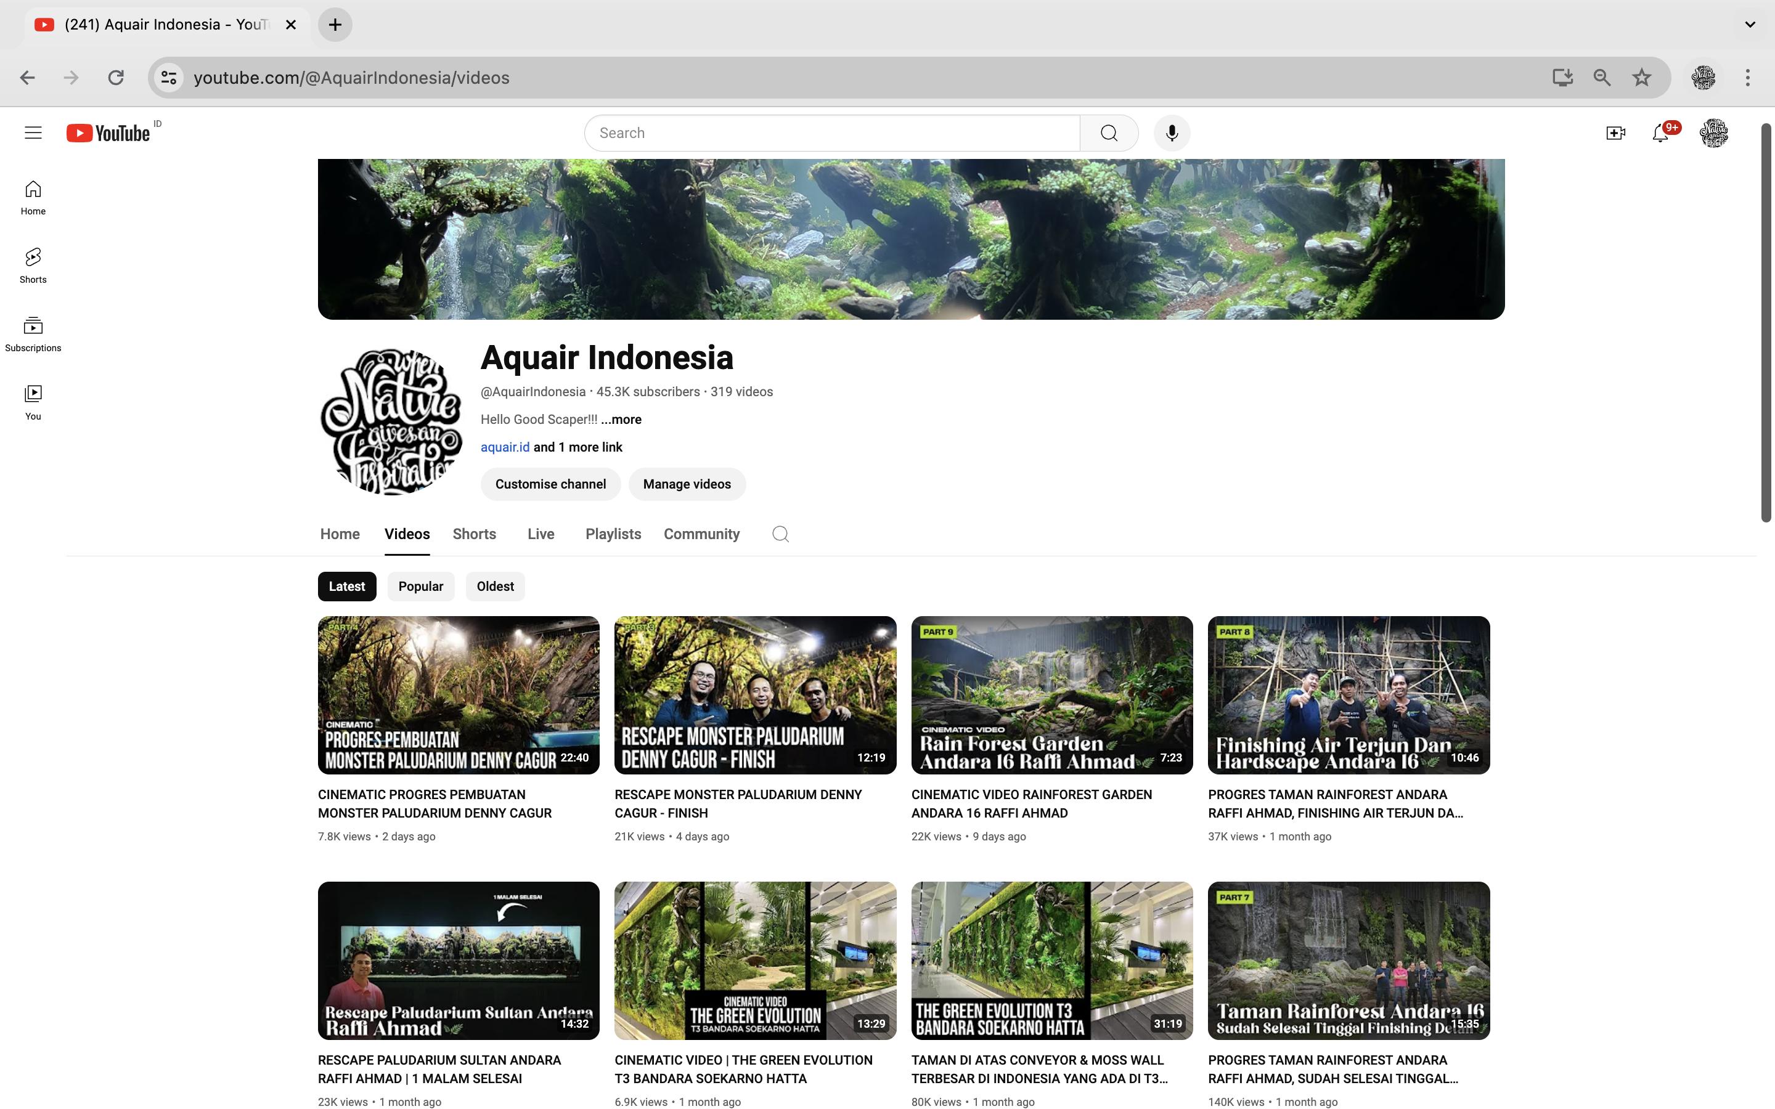The height and width of the screenshot is (1109, 1775).
Task: Bookmark this page with star icon
Action: click(x=1641, y=78)
